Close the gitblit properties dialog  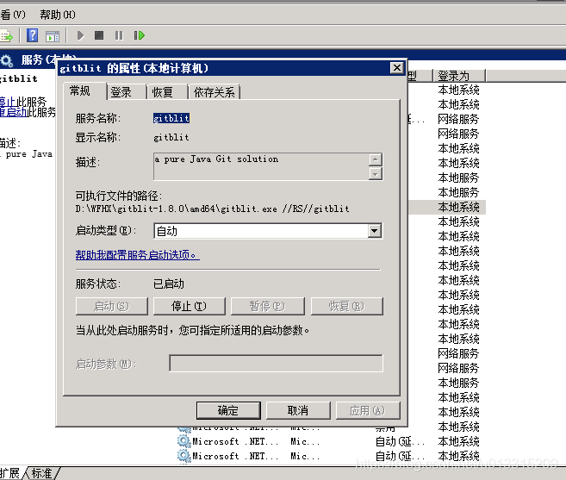coord(396,68)
